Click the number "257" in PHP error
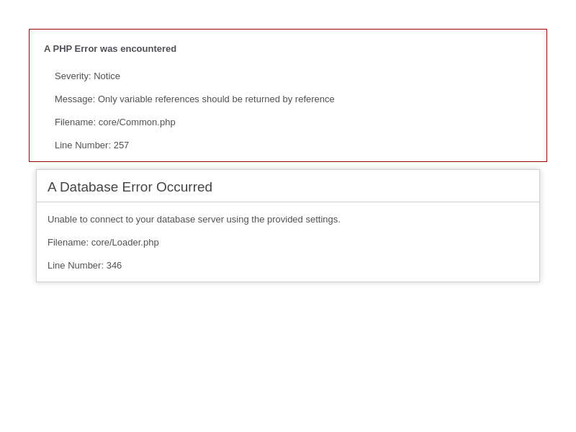This screenshot has width=576, height=432. 121,145
